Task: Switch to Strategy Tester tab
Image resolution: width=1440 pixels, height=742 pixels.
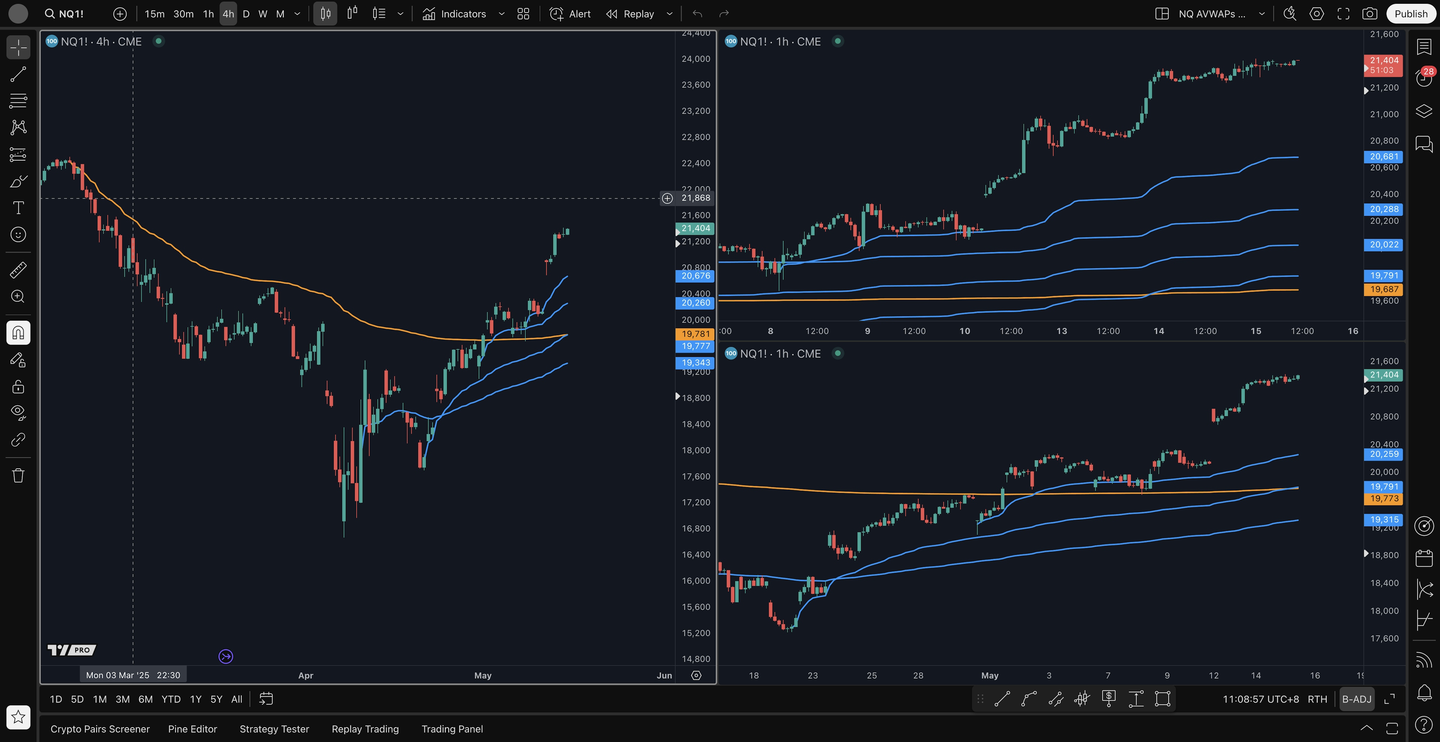Action: (x=274, y=729)
